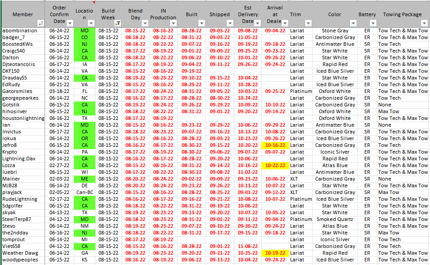430x265 pixels.
Task: Open the Color column filter dropdown
Action: click(x=353, y=23)
